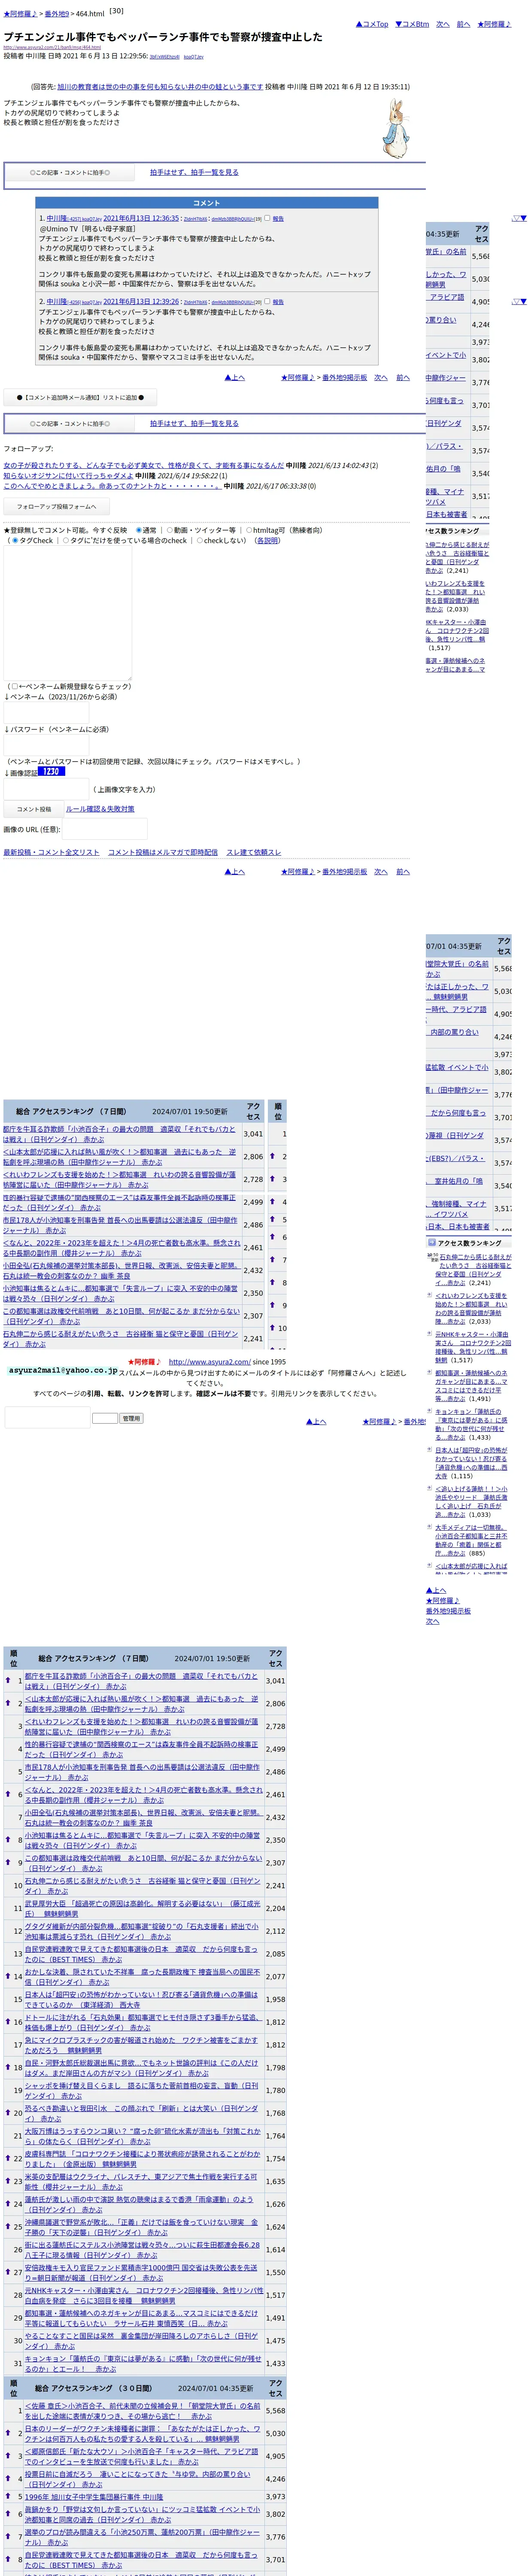Image resolution: width=528 pixels, height=2576 pixels.
Task: Click the コメント投稿 submit button
Action: [x=33, y=809]
